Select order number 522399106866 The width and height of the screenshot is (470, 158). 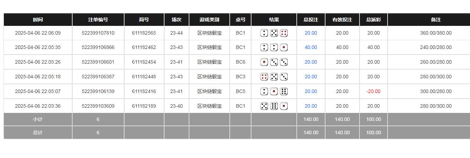click(x=98, y=47)
